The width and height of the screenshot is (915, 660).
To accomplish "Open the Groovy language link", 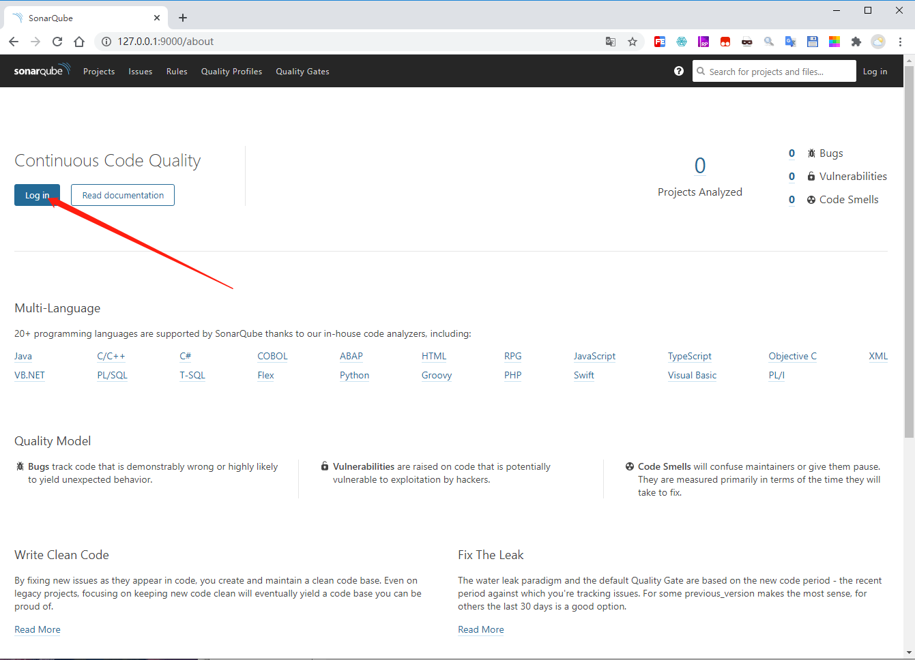I will [437, 375].
